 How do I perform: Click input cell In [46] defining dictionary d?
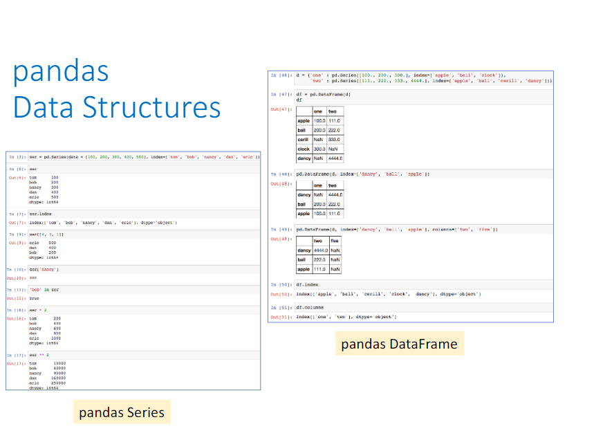[x=424, y=78]
